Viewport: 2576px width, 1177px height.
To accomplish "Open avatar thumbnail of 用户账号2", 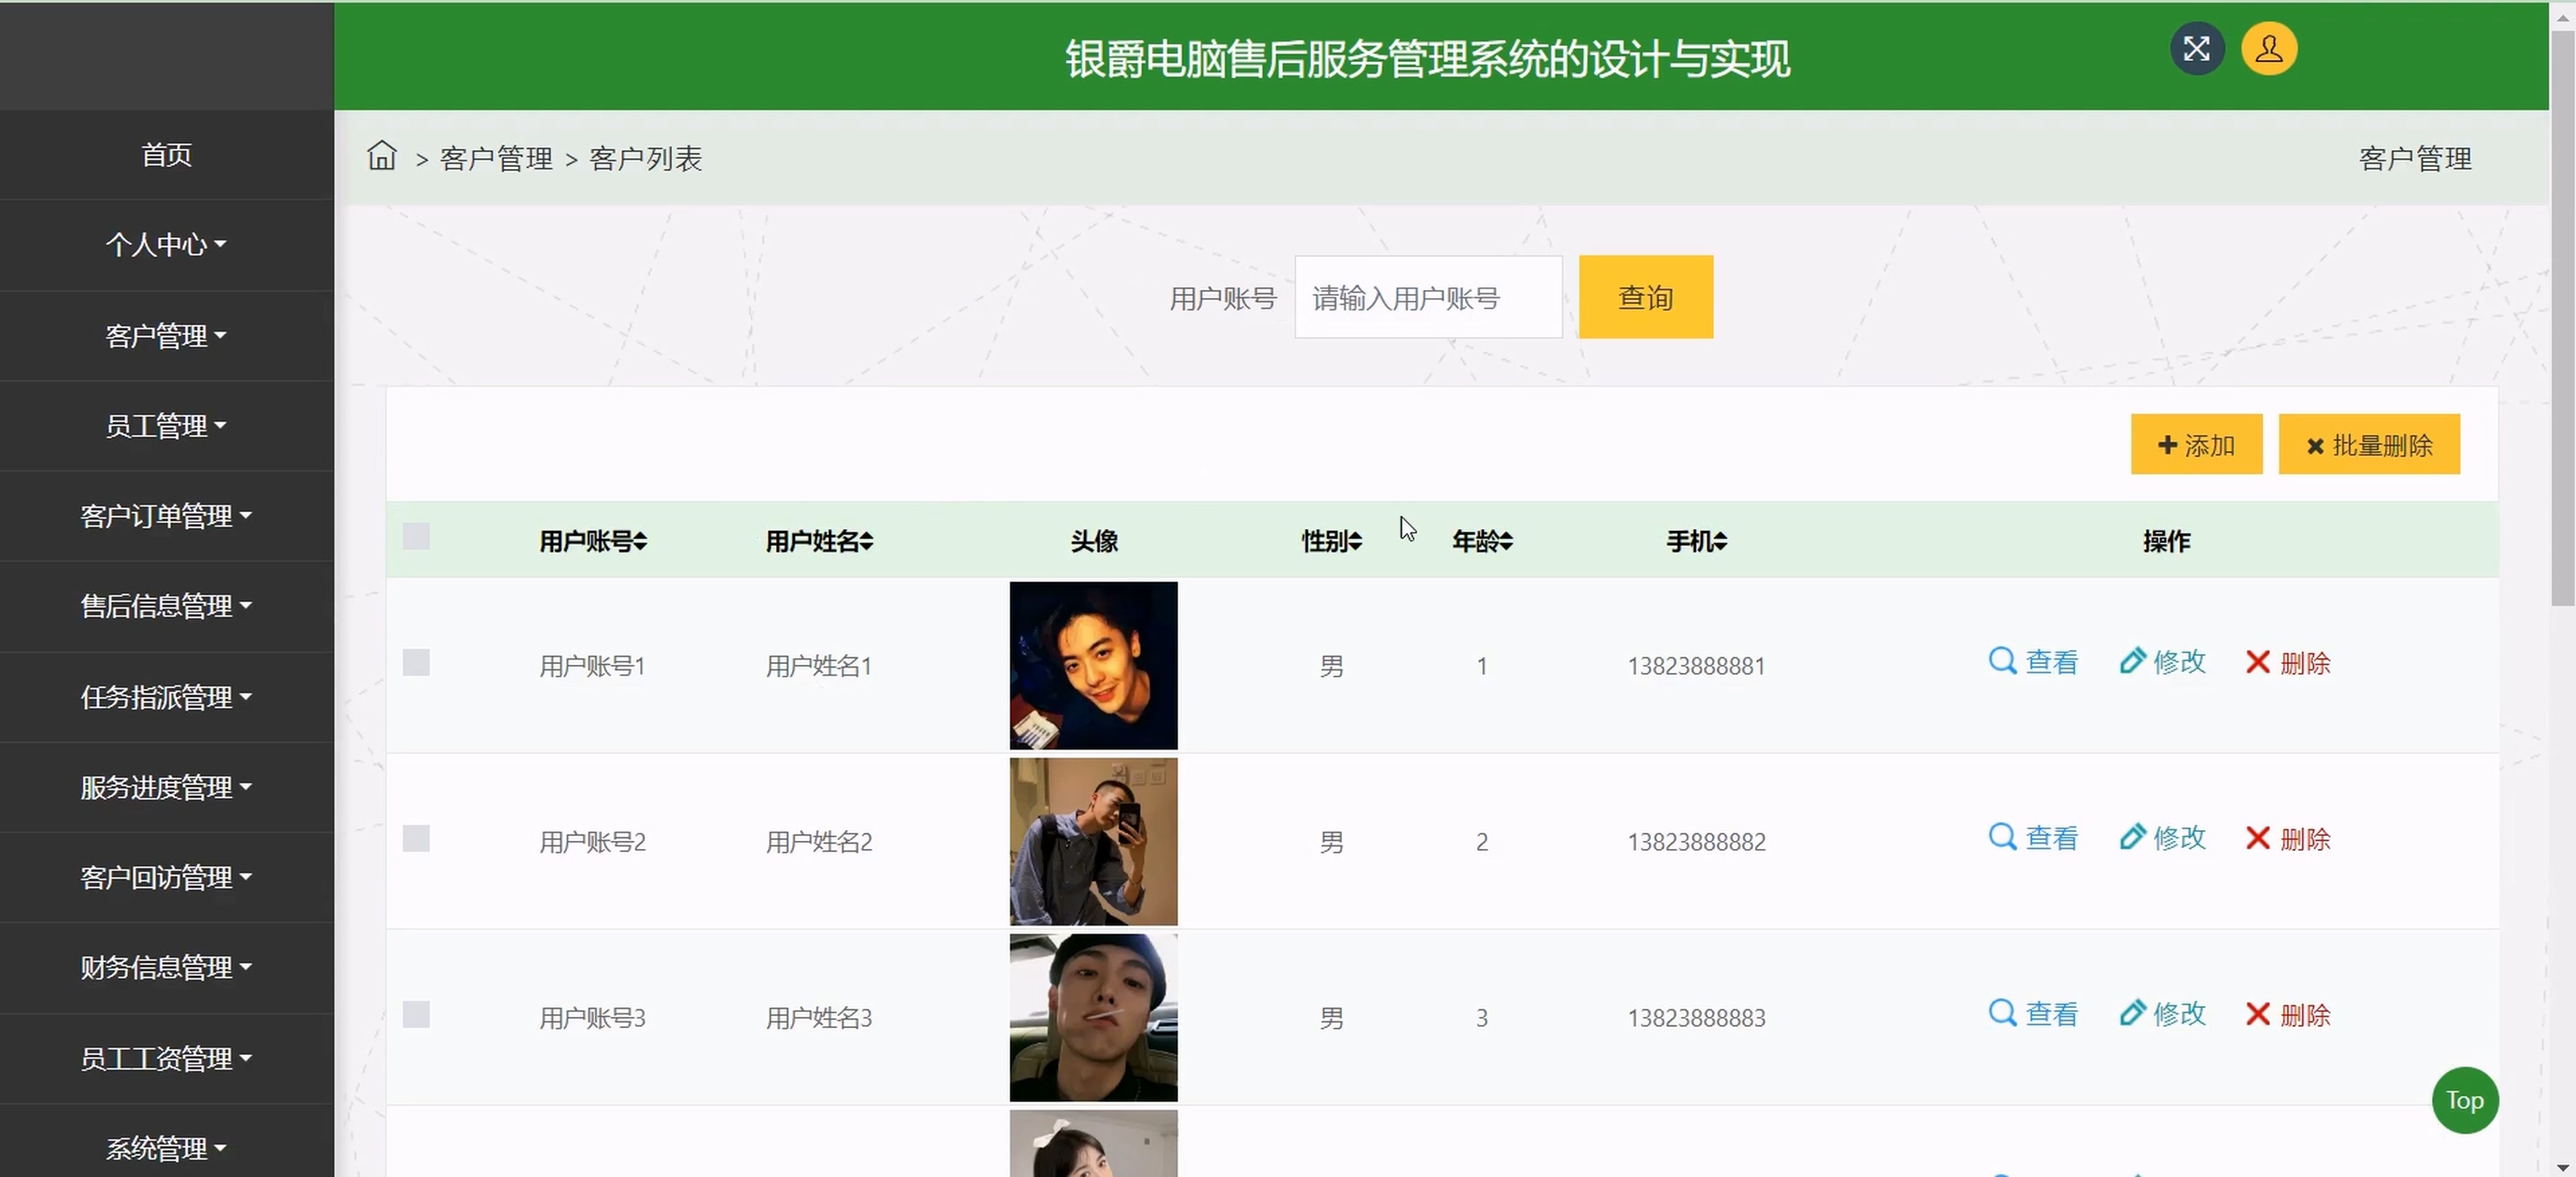I will [x=1093, y=841].
